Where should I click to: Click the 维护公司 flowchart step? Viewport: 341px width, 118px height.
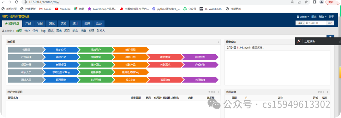pyautogui.click(x=61, y=50)
